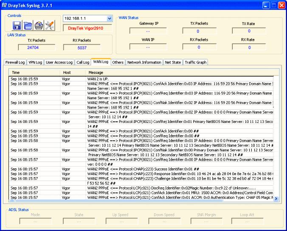The width and height of the screenshot is (287, 231).
Task: Click the horizontal scrollbar right arrow
Action: coord(276,199)
